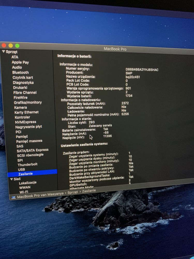Select Bluetooth in the sidebar
194x259 pixels.
point(20,72)
